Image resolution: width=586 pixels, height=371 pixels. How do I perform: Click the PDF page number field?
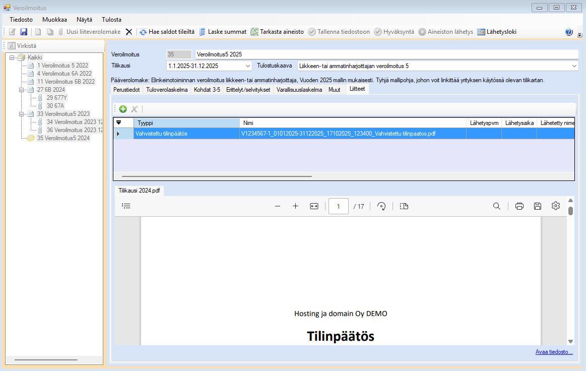point(338,206)
